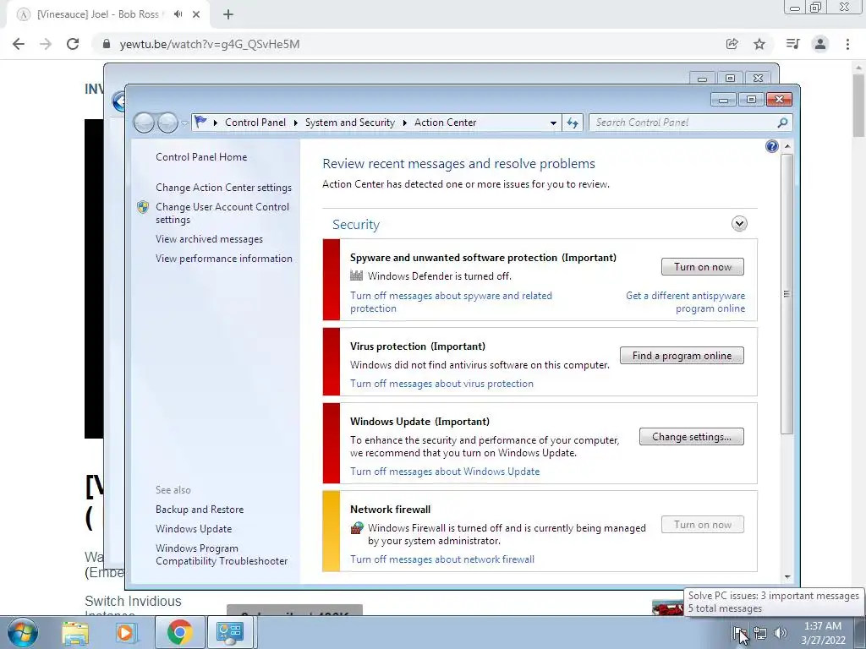The image size is (866, 649).
Task: Click the Windows Update Change settings button
Action: click(x=692, y=437)
